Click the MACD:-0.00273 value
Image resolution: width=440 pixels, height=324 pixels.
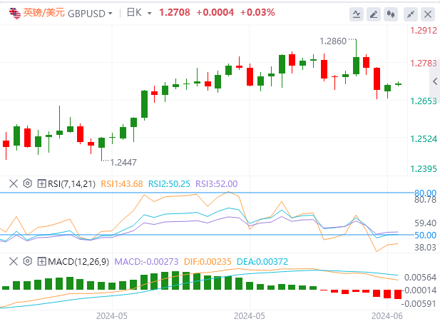[x=146, y=262]
